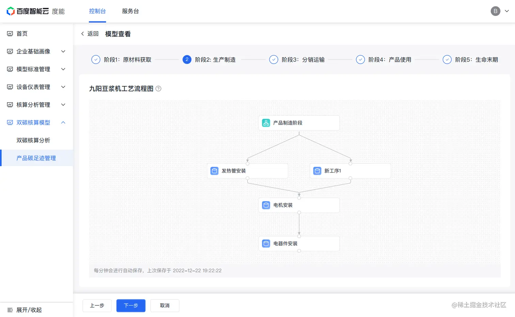Select the 首页 home icon in sidebar
515x317 pixels.
[10, 33]
